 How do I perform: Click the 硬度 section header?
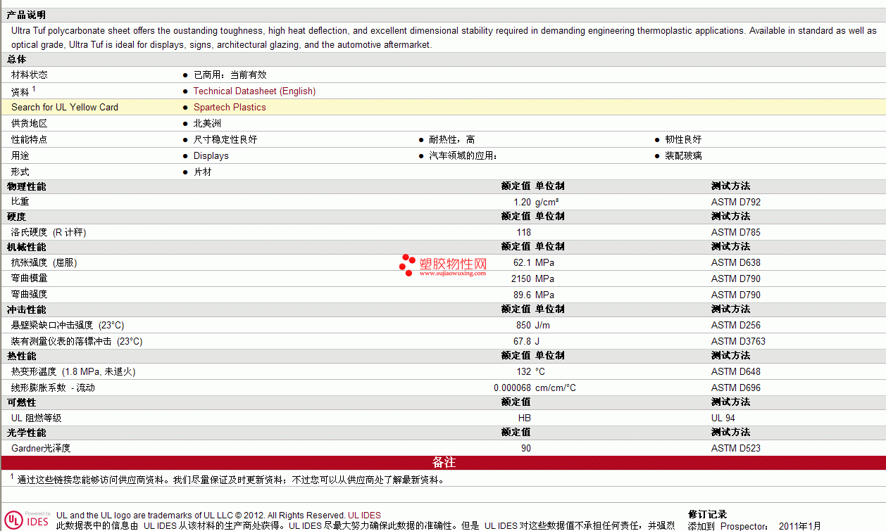(x=17, y=217)
